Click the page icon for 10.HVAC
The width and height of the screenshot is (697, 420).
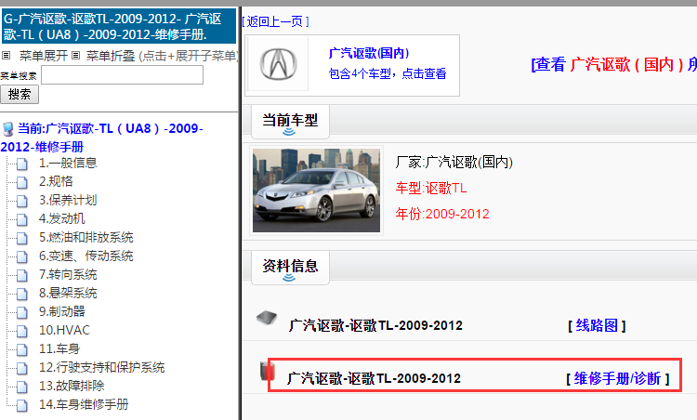[x=21, y=332]
